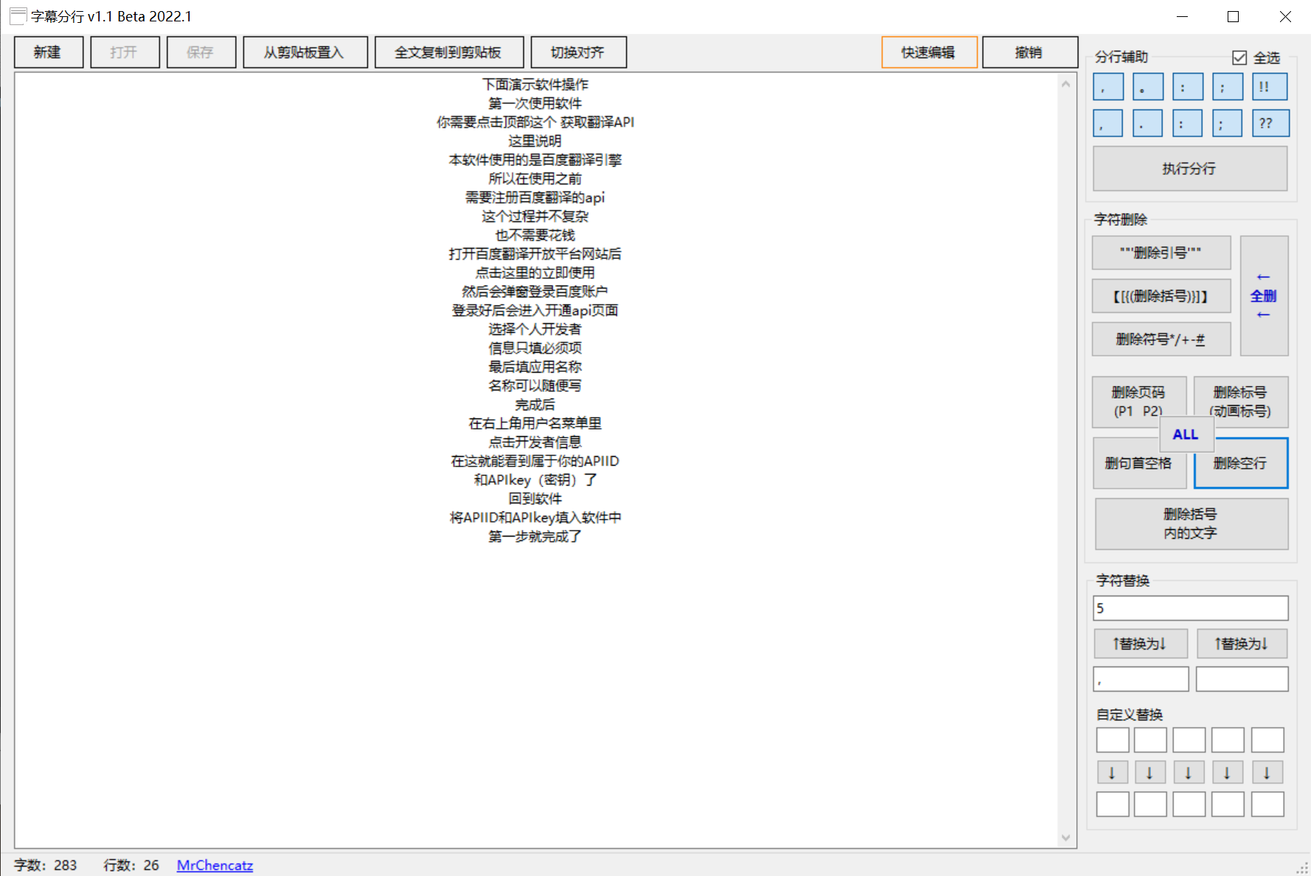Screen dimensions: 1311x876
Task: Focus first source box under 自定义替换
Action: coord(1113,740)
